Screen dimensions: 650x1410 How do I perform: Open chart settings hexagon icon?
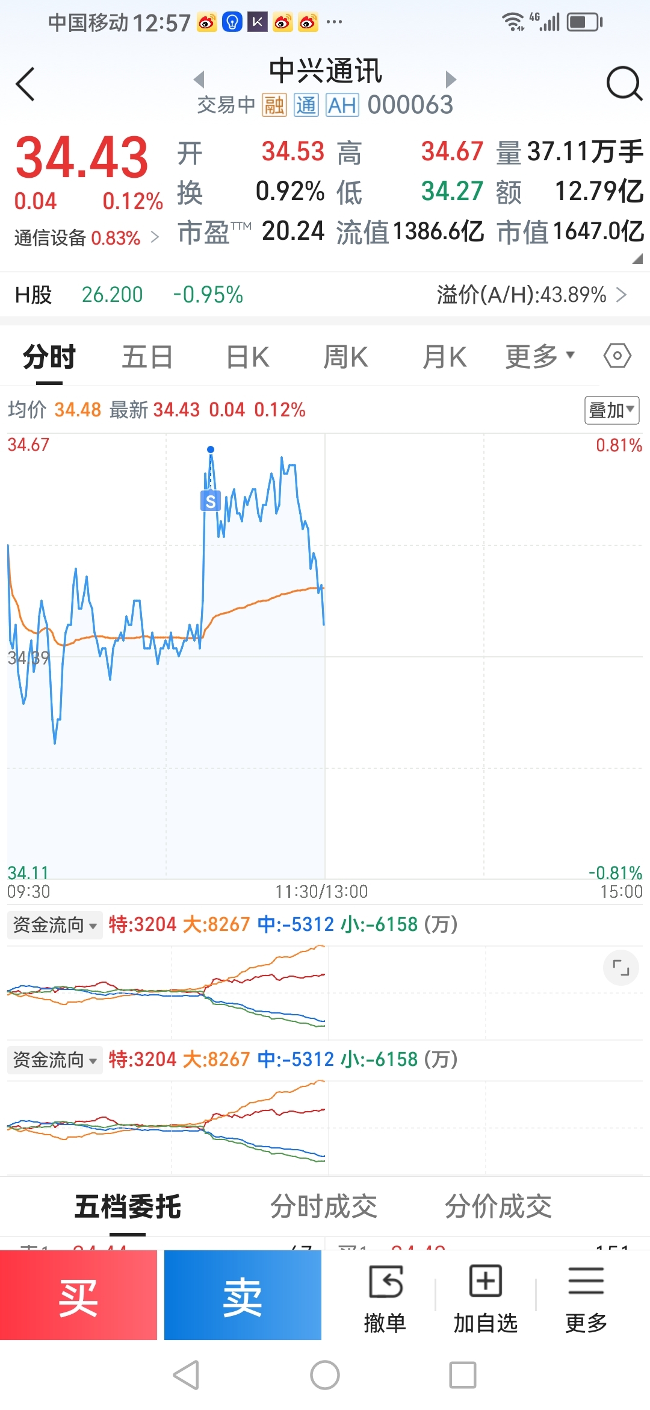tap(617, 356)
